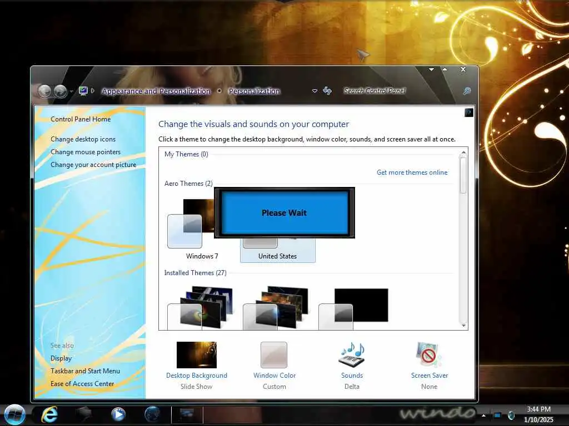
Task: Click the My Themes (0) heading
Action: tap(186, 154)
